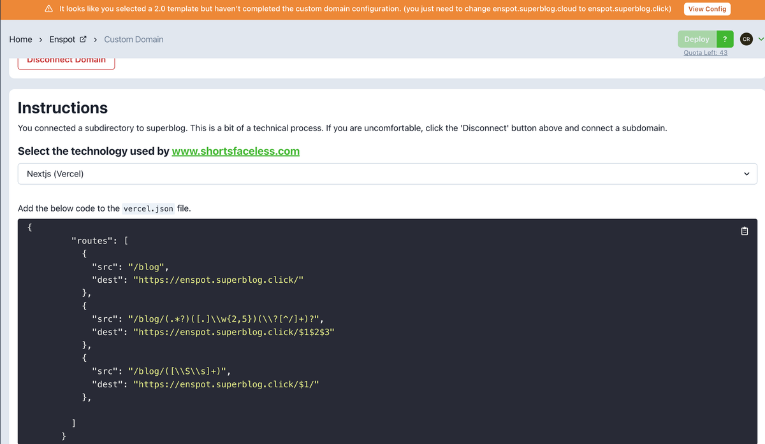Select the Custom Domain breadcrumb
Viewport: 765px width, 444px height.
pyautogui.click(x=133, y=39)
